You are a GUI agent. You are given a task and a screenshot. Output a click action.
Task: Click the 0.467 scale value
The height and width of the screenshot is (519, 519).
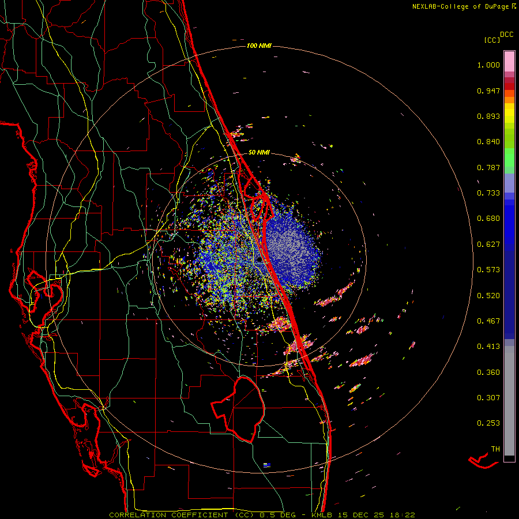pos(488,321)
